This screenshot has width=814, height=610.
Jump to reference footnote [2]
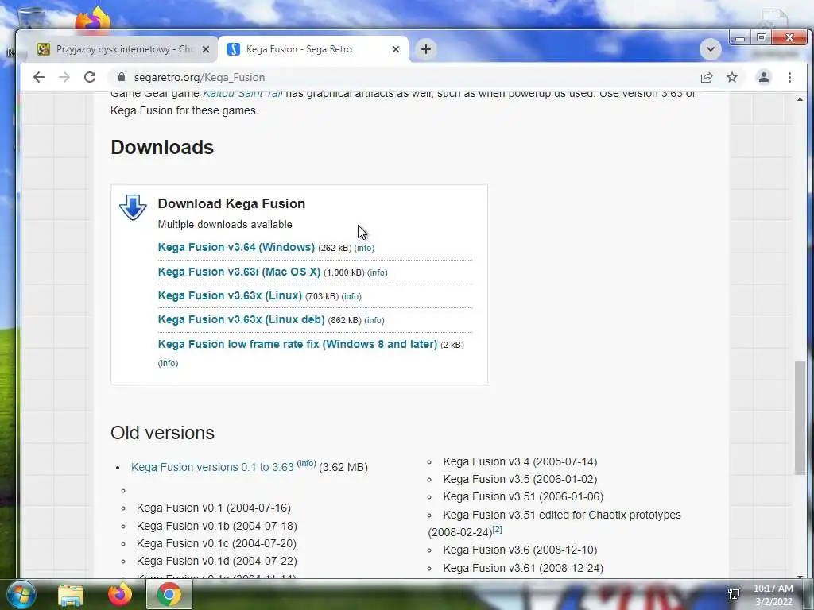(x=498, y=529)
